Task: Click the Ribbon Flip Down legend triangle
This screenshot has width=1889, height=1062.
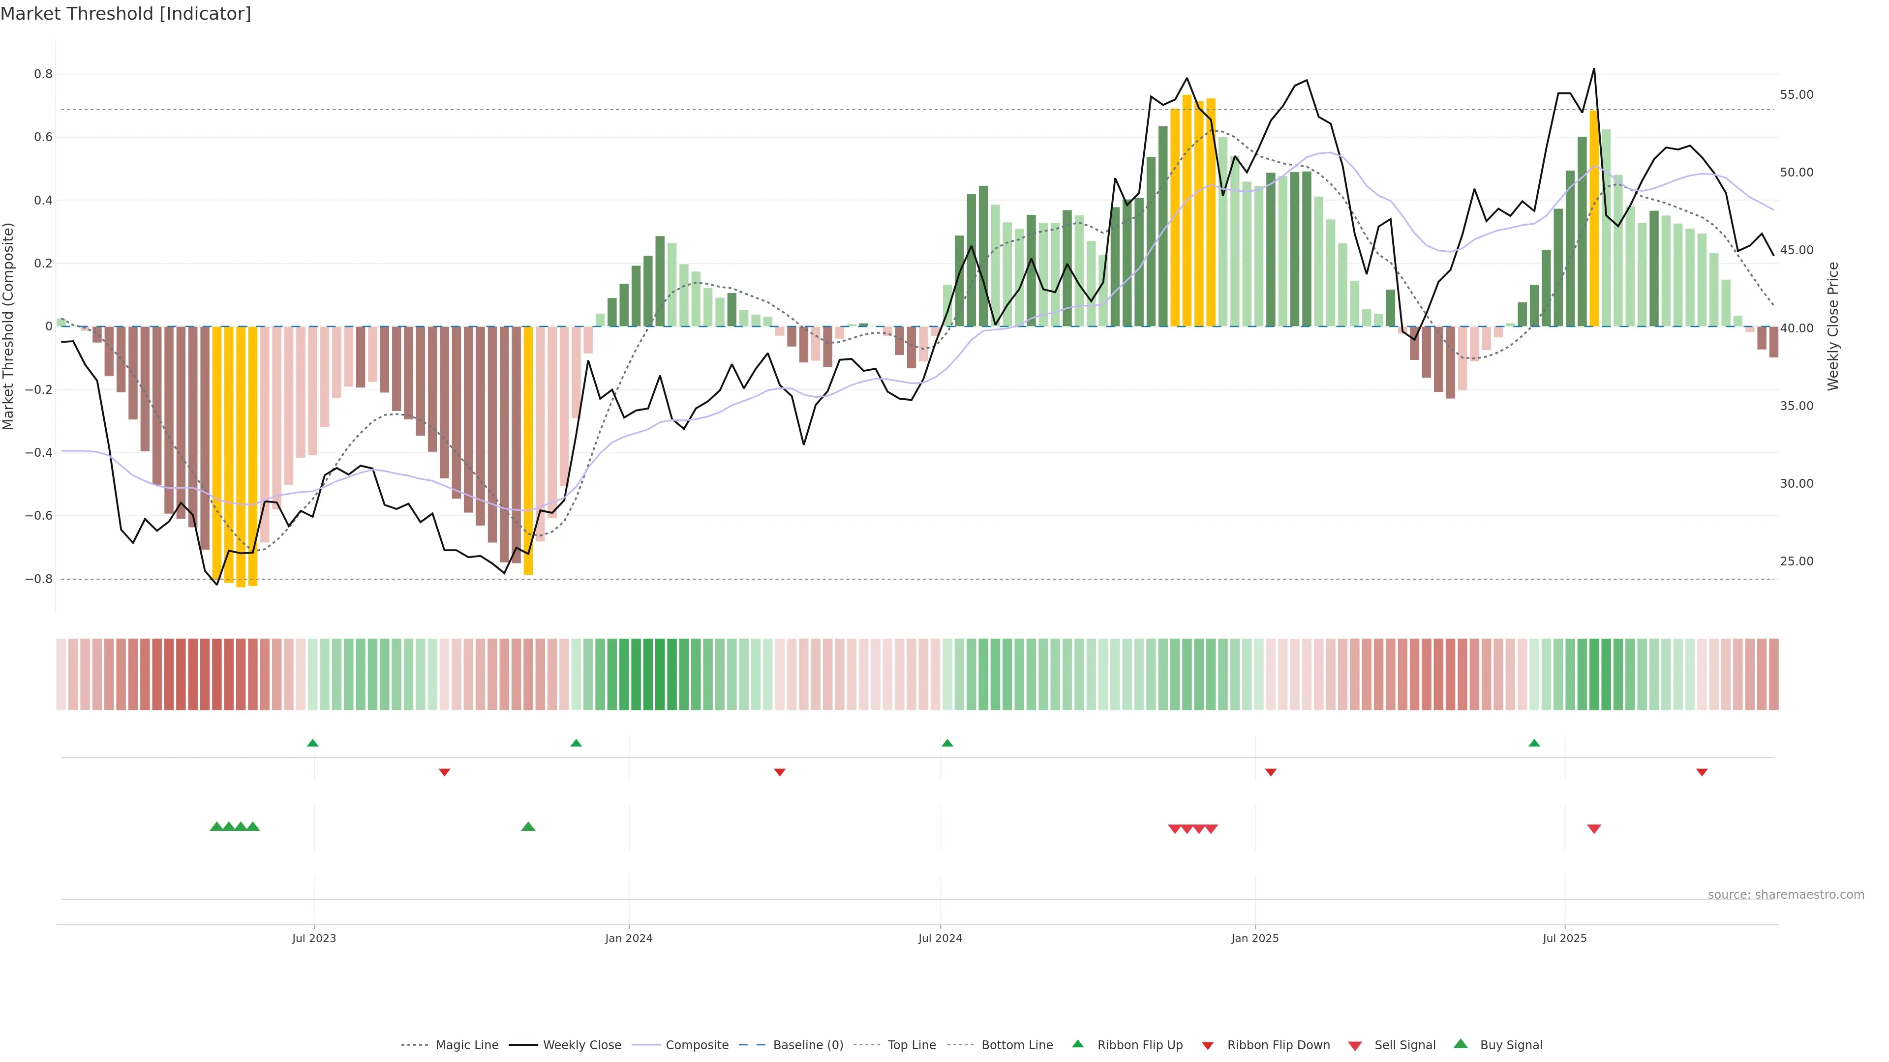Action: [1208, 1046]
